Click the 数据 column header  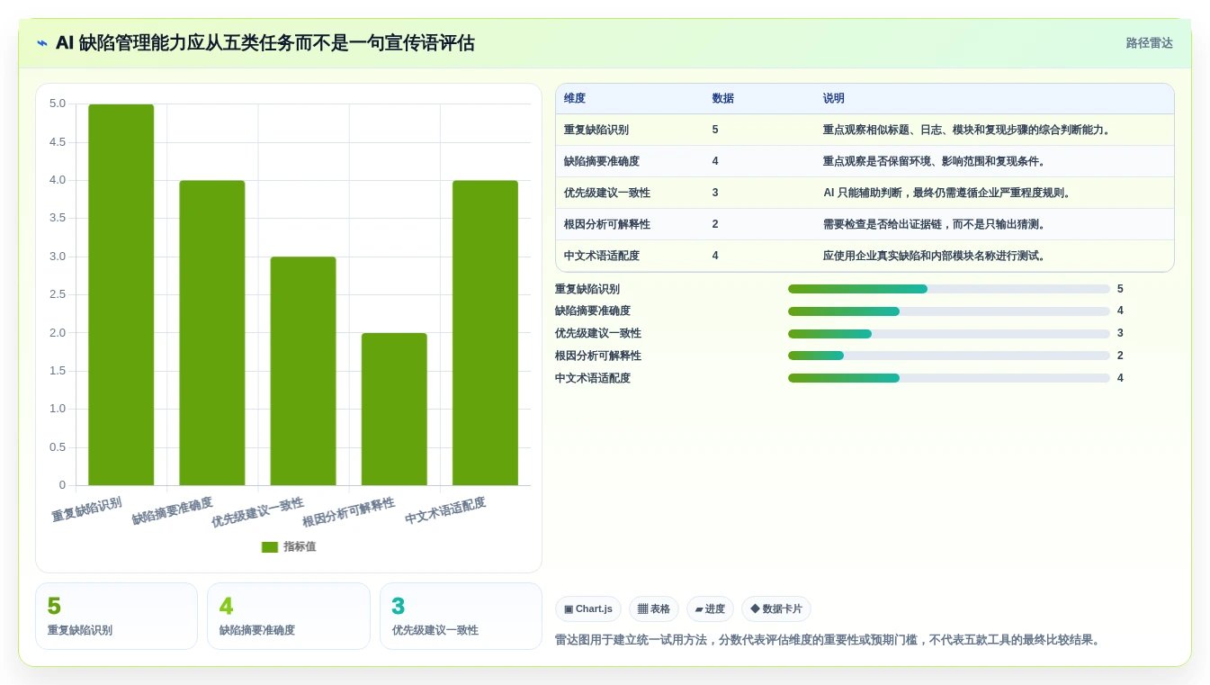coord(723,99)
